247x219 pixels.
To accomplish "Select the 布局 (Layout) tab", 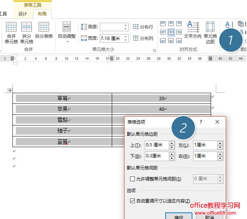I will (x=42, y=14).
